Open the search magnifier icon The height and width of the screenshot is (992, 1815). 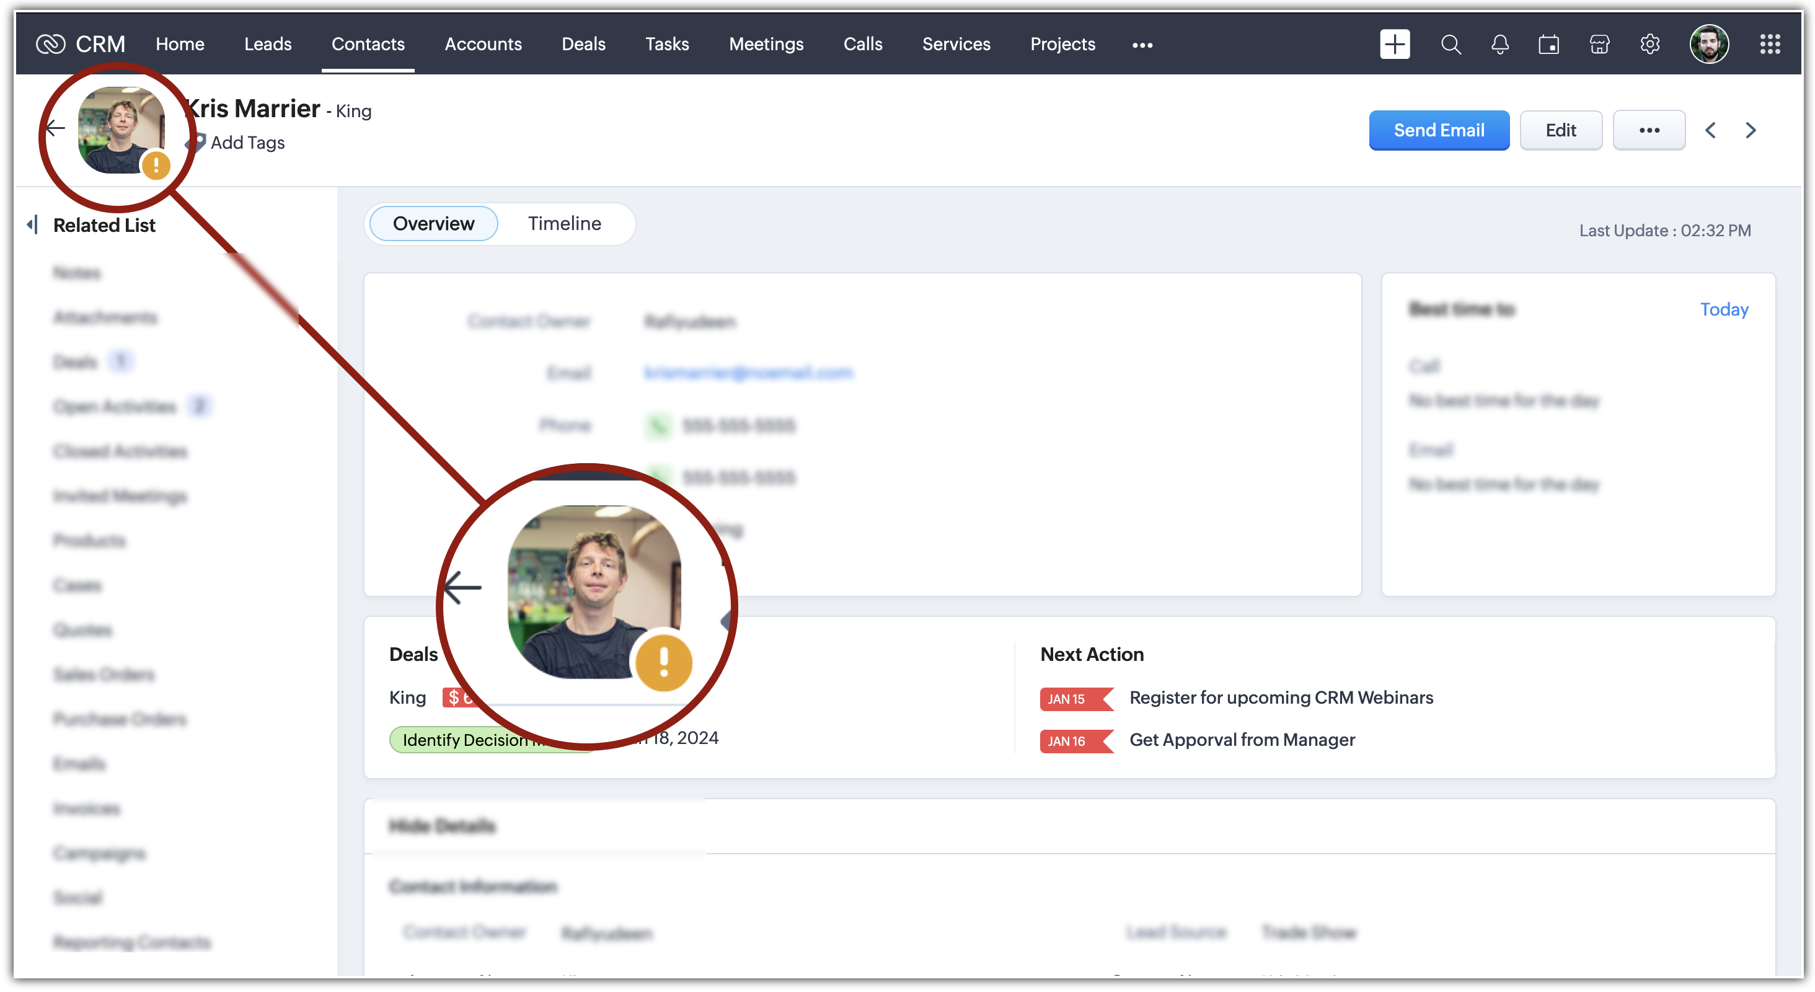(x=1451, y=45)
